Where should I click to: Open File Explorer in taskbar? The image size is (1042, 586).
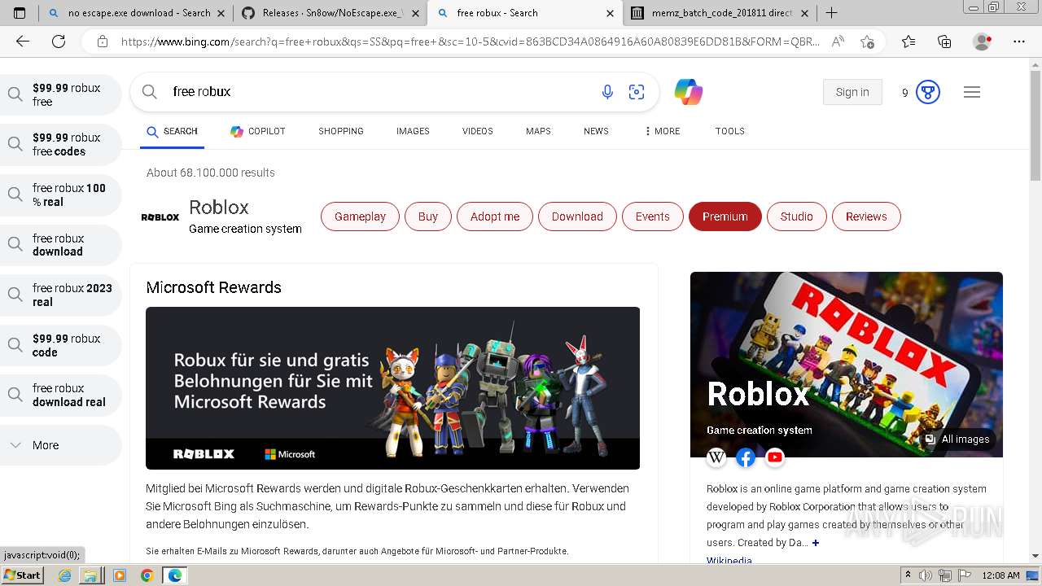(x=90, y=575)
